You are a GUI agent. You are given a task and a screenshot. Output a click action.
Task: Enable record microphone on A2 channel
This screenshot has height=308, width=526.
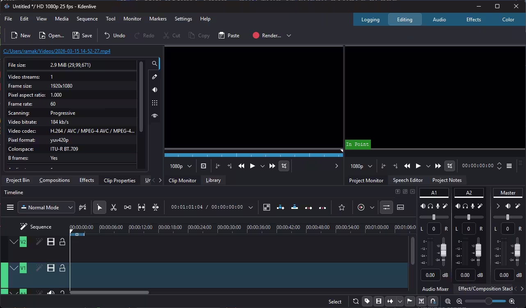pos(473,206)
